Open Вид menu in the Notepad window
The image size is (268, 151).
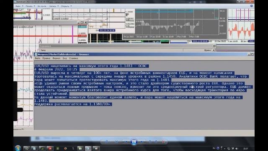64,58
